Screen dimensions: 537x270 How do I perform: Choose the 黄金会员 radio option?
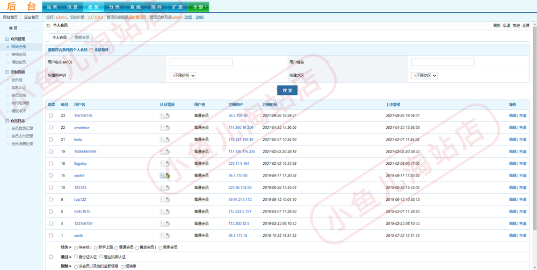pyautogui.click(x=137, y=247)
